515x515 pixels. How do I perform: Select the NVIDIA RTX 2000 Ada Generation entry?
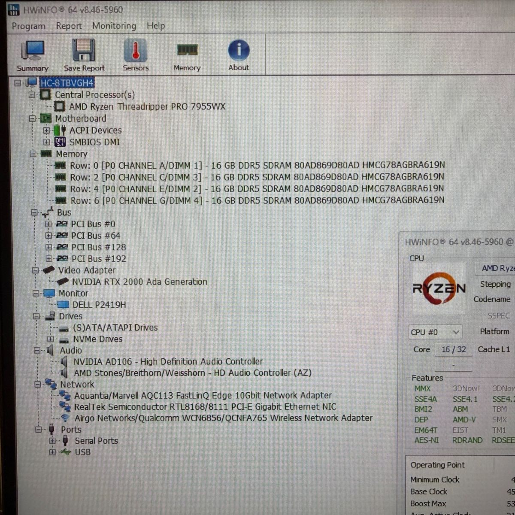(139, 282)
